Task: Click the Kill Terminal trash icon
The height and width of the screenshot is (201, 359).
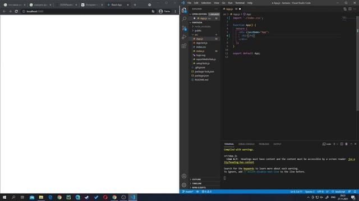Action: 347,144
